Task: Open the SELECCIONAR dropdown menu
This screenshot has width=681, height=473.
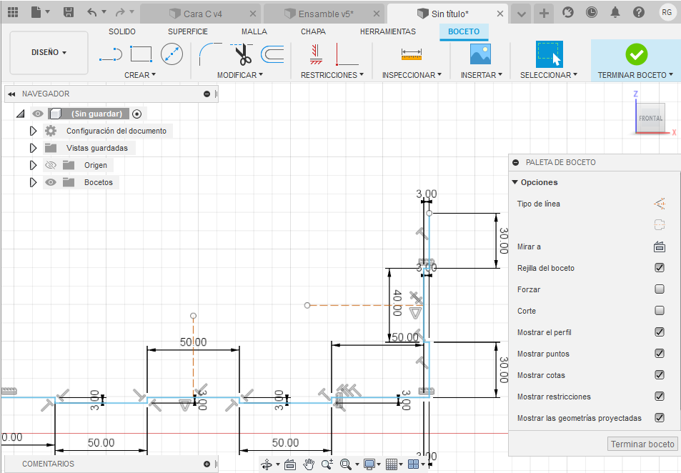Action: coord(549,75)
